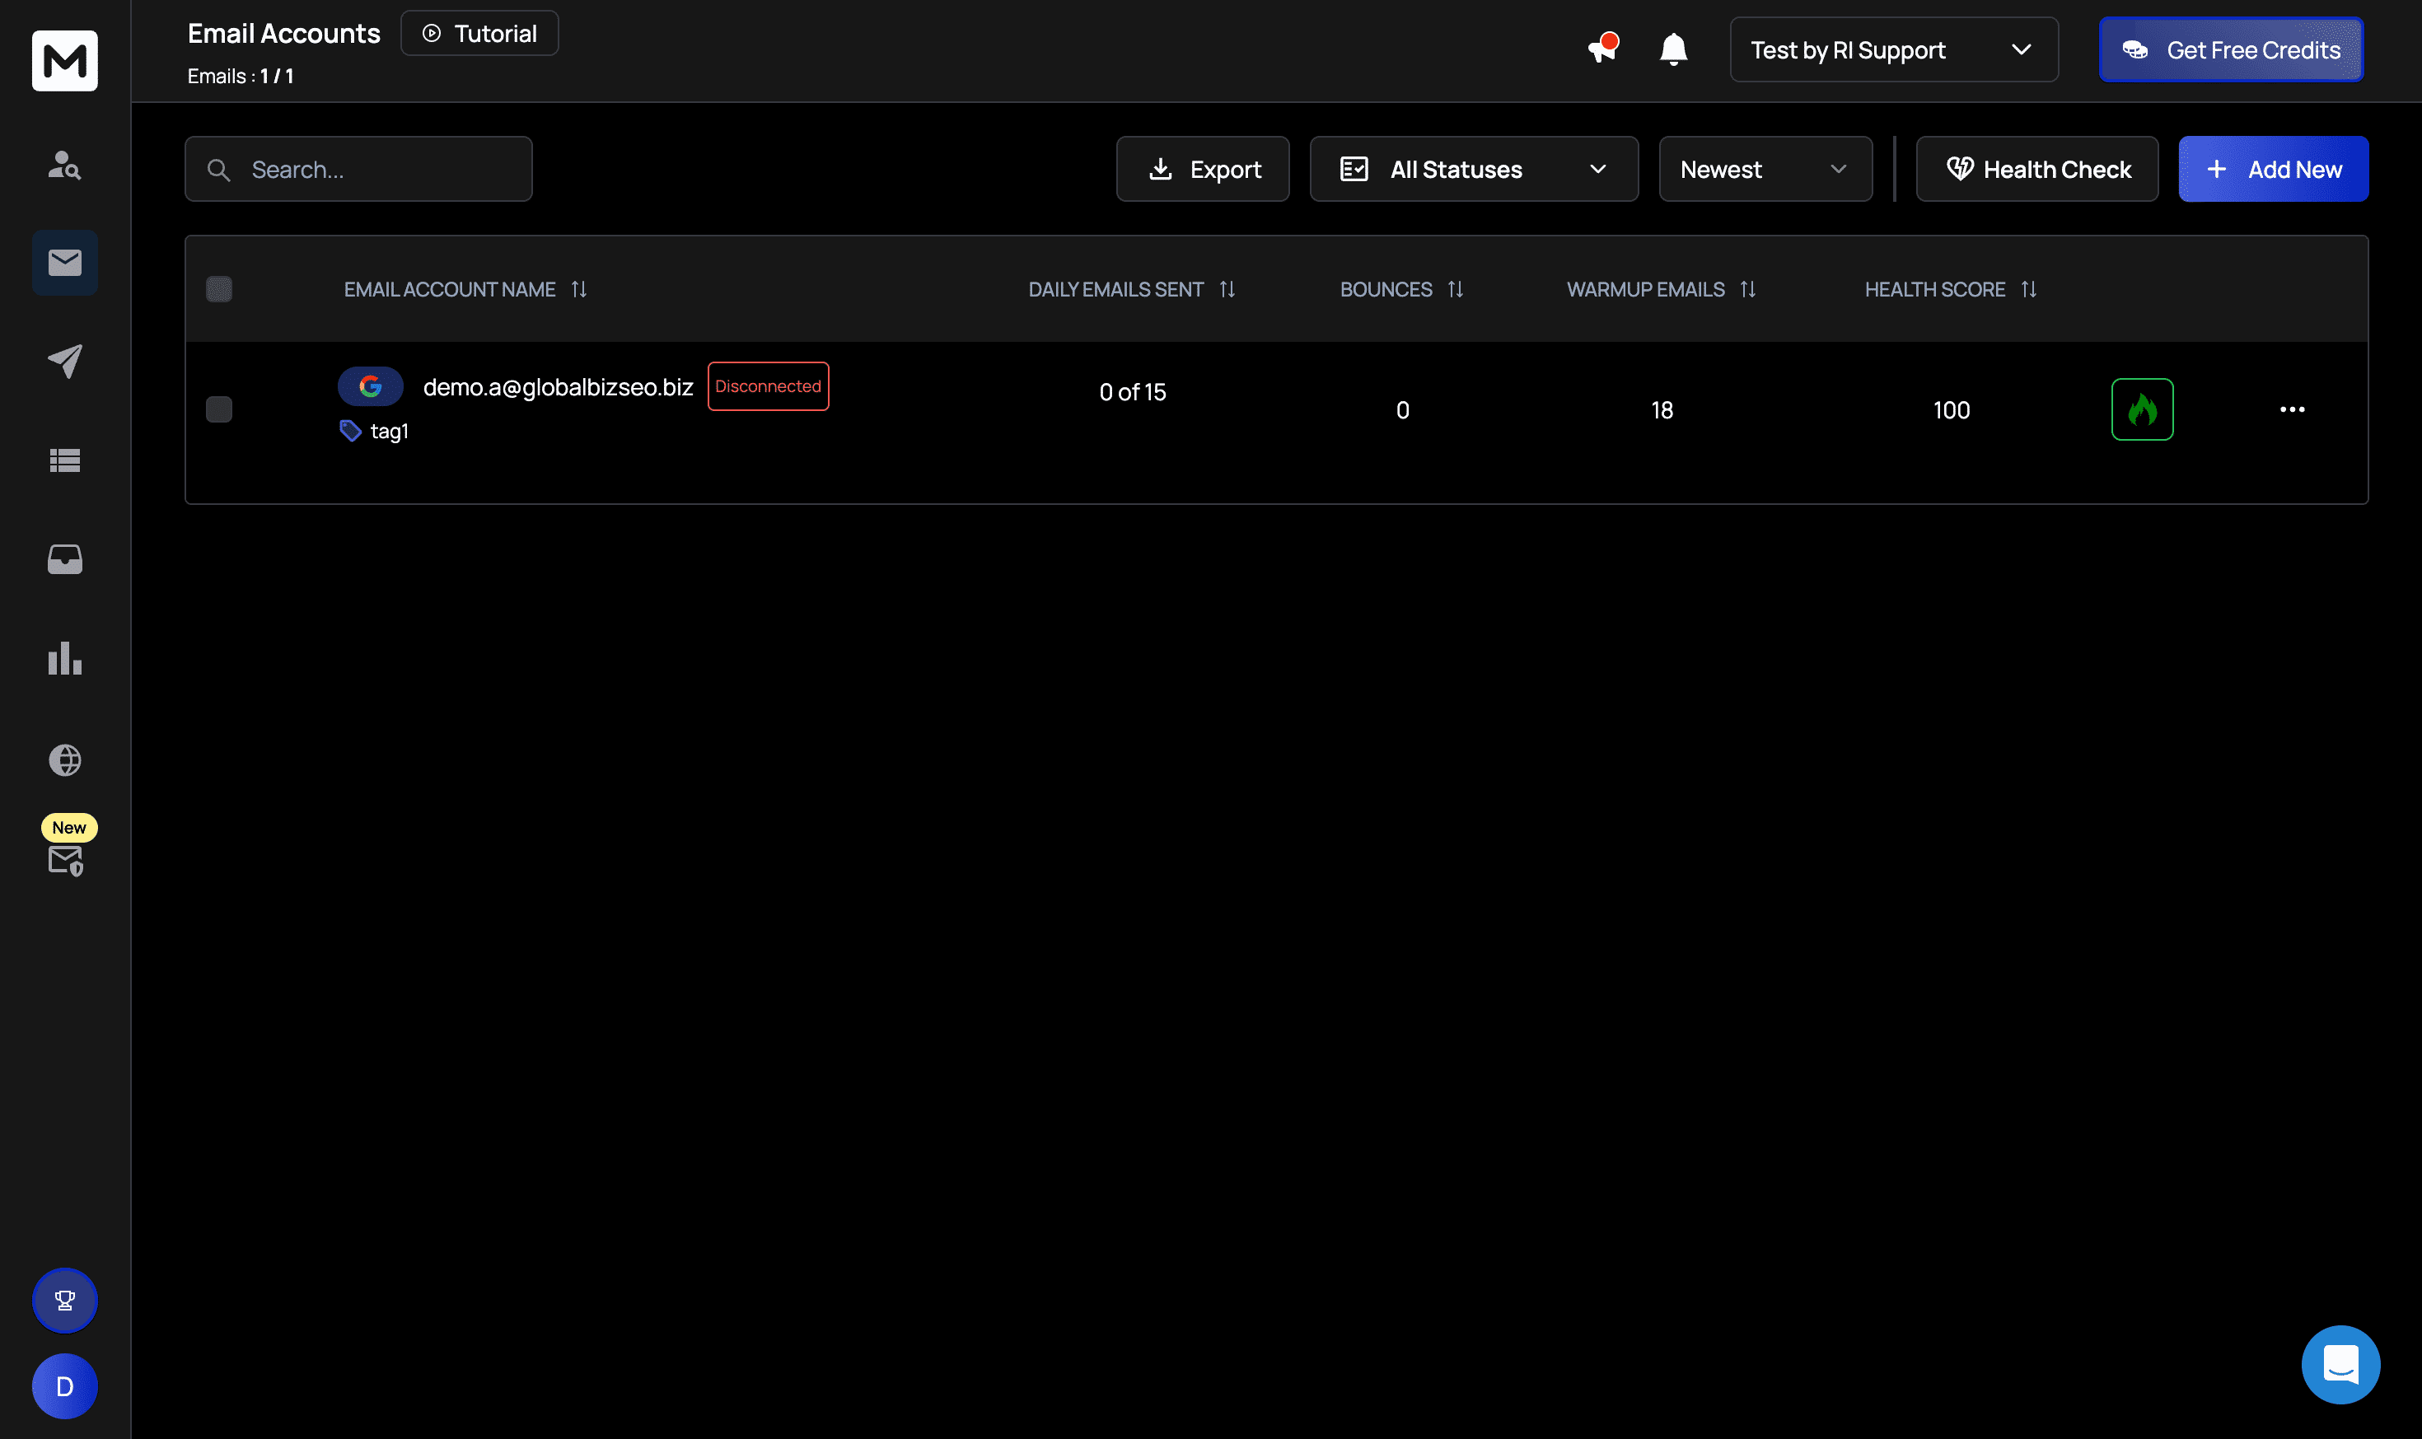Select the demo.a@globalbizseo.biz row checkbox

point(219,409)
